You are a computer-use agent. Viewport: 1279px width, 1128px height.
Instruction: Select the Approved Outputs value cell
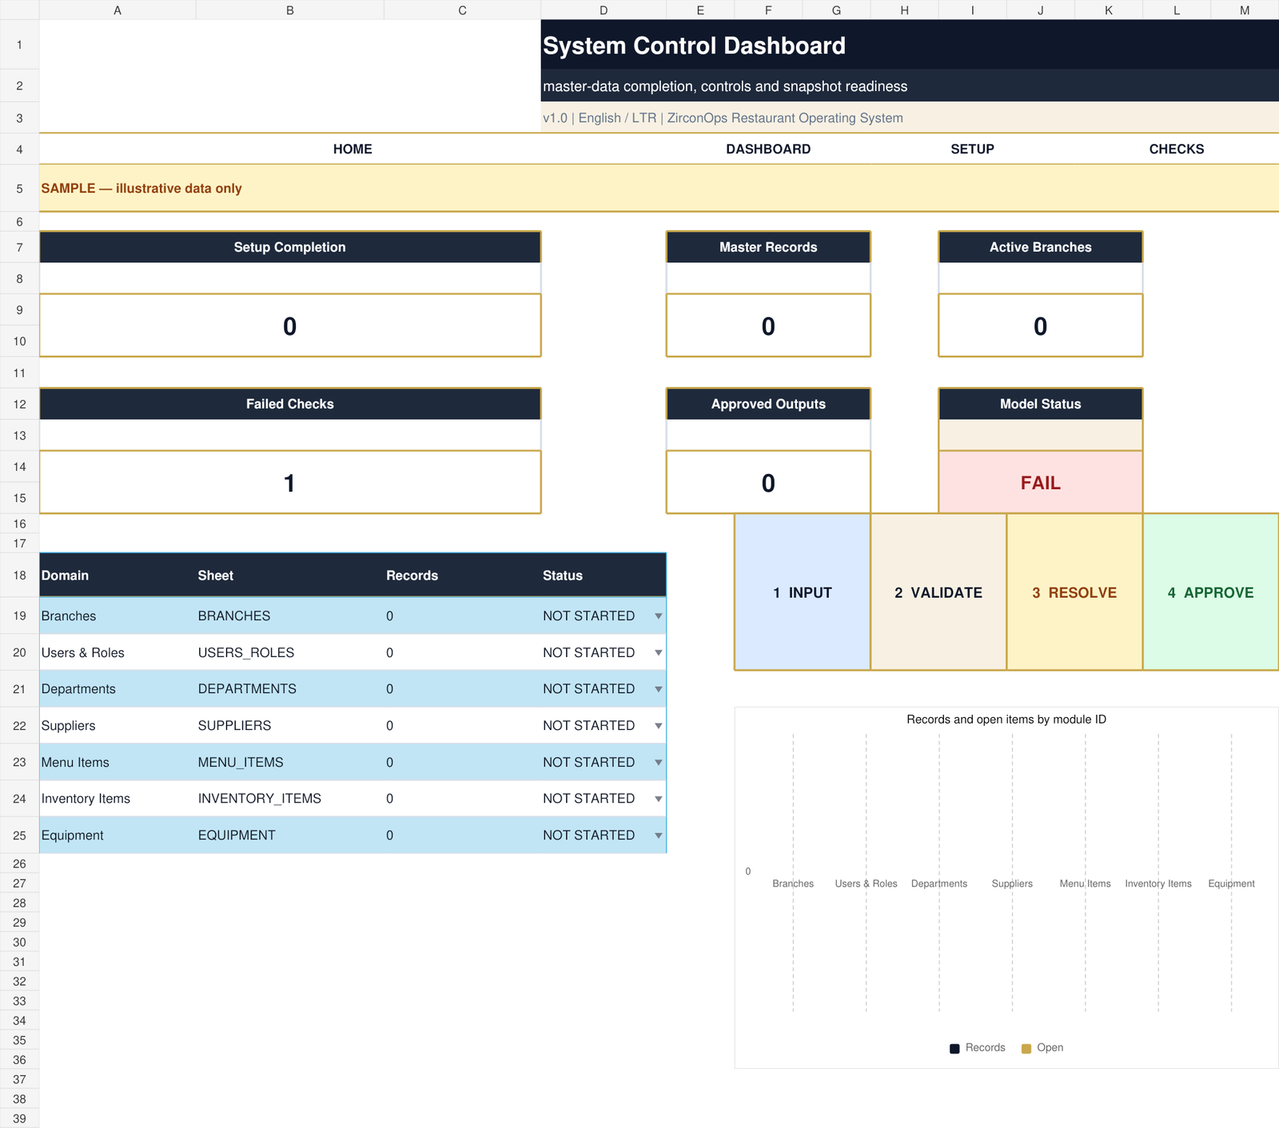[x=768, y=482]
